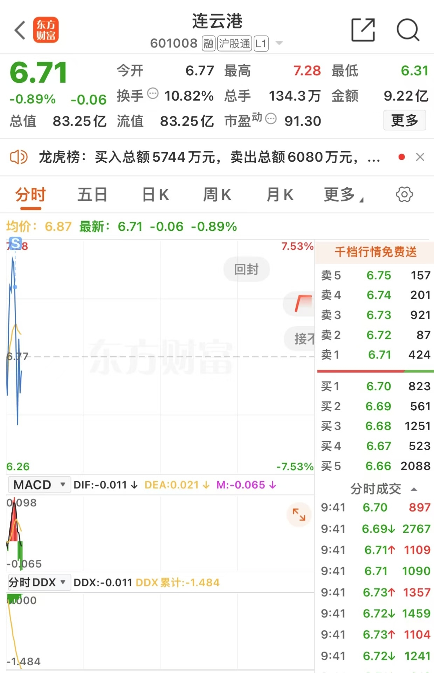The height and width of the screenshot is (673, 434).
Task: Tap the 总手 134.3万 value
Action: 295,96
